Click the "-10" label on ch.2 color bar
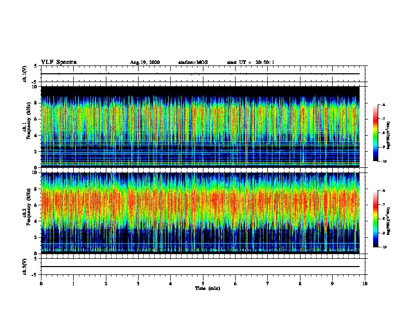The height and width of the screenshot is (318, 411). click(x=383, y=247)
